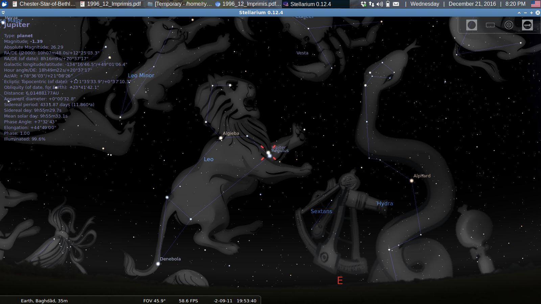
Task: Select the Regulus and Jupiter conjunction marker
Action: pyautogui.click(x=268, y=153)
